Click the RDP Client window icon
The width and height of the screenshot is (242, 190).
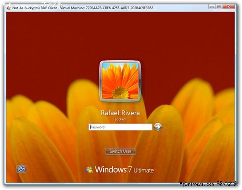(x=9, y=8)
